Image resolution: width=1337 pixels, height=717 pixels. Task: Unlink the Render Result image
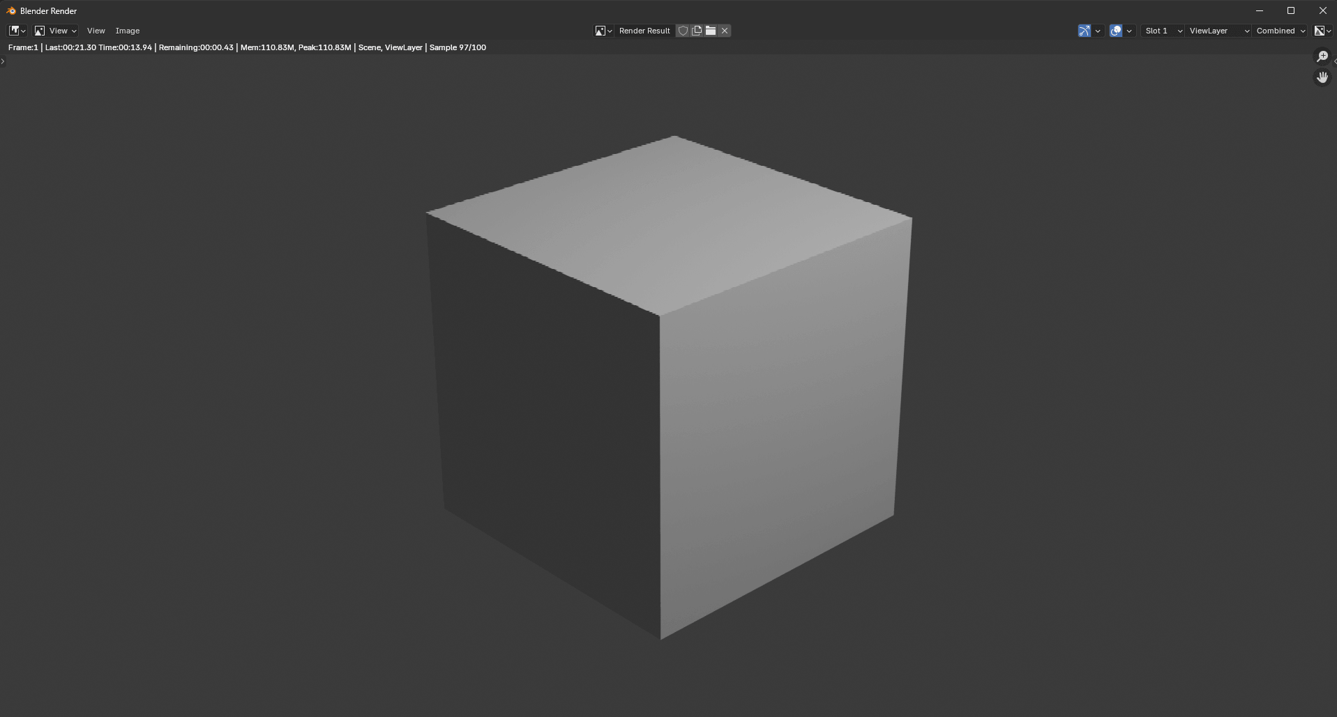coord(725,31)
